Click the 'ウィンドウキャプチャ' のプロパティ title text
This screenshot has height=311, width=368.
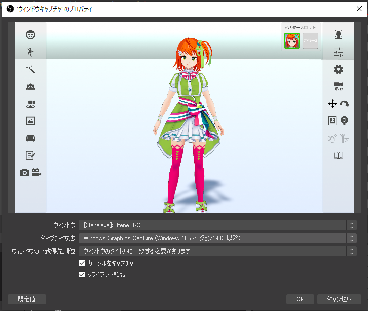pyautogui.click(x=54, y=9)
